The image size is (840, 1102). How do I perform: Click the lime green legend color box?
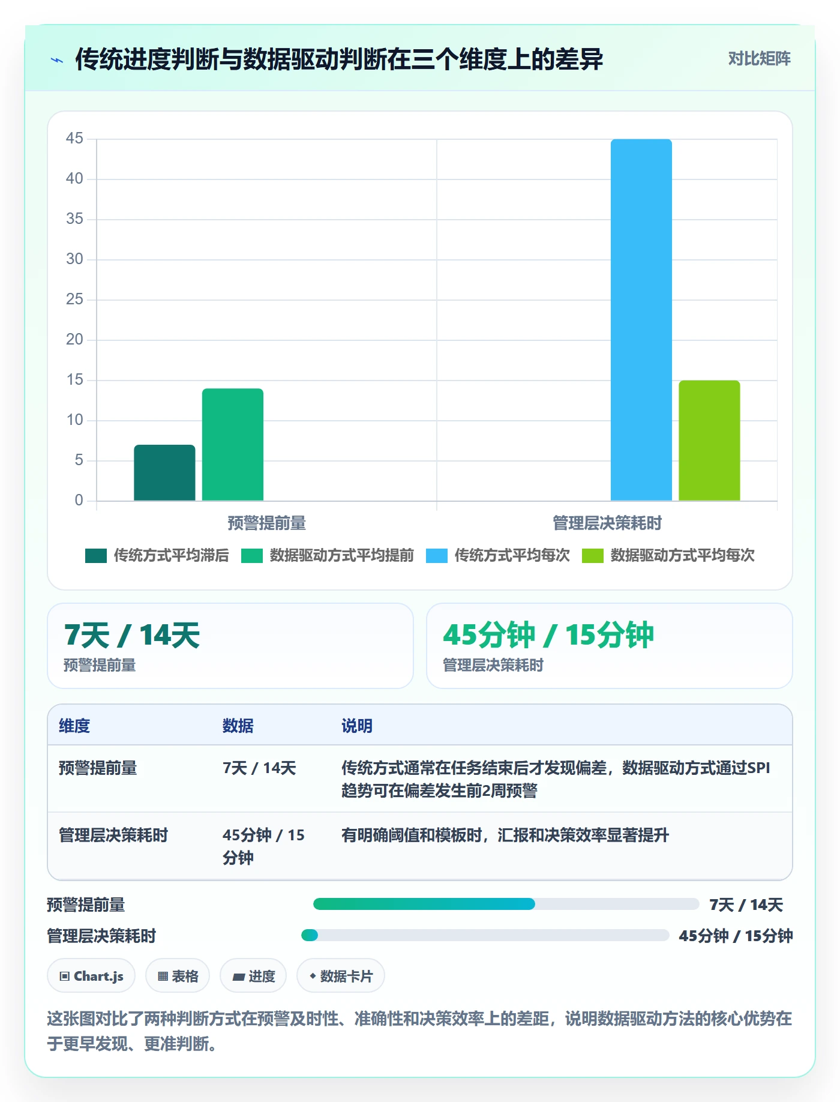[593, 556]
